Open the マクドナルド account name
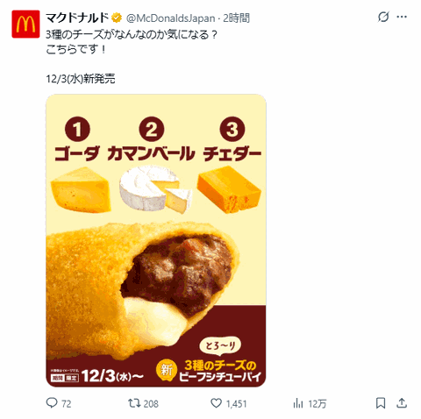Screen dimensions: 421x419 (77, 18)
